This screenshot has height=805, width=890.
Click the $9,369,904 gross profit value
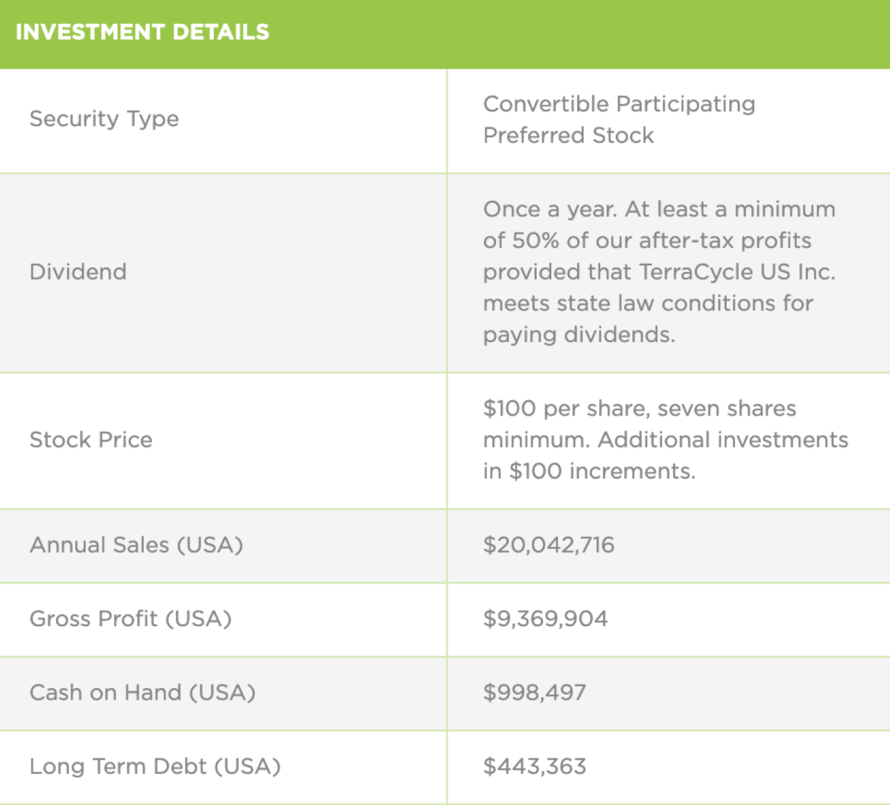pos(546,619)
